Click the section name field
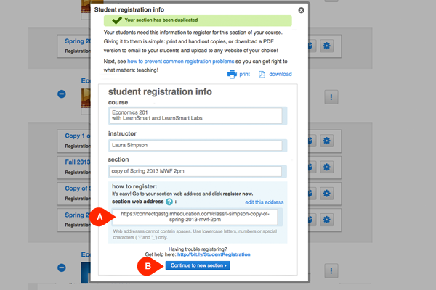The width and height of the screenshot is (436, 290). [194, 172]
